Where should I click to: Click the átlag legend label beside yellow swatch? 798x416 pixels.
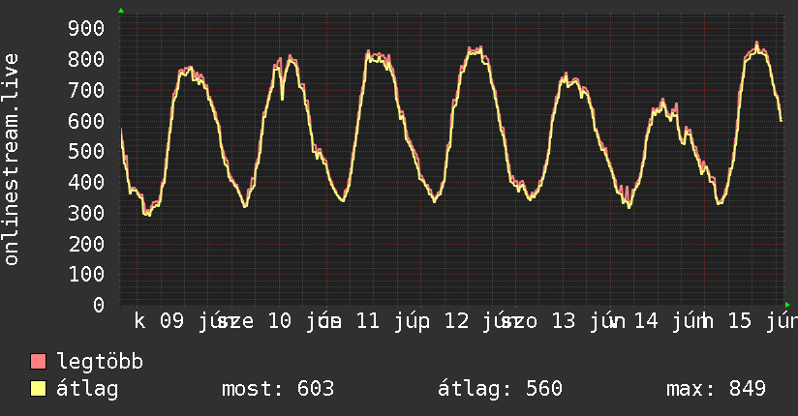coord(87,389)
